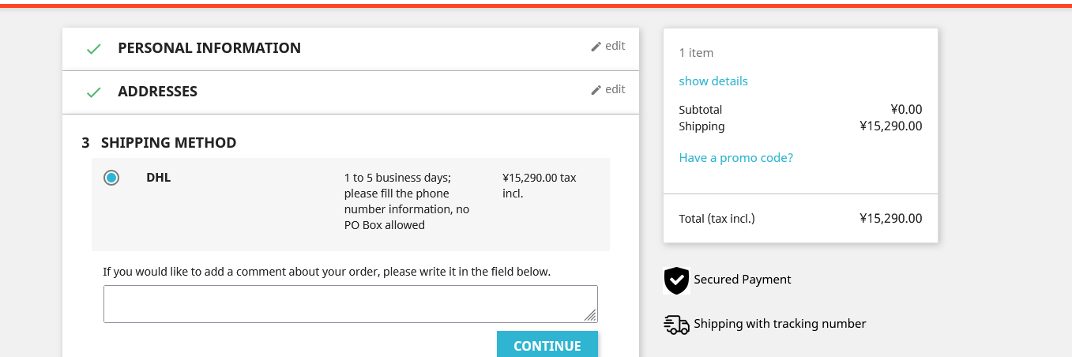Click the green checkmark beside Addresses
Screen dimensions: 1072x357
[93, 92]
